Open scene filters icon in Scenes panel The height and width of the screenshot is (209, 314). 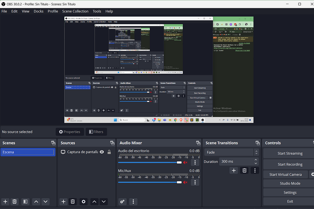[x=25, y=201]
